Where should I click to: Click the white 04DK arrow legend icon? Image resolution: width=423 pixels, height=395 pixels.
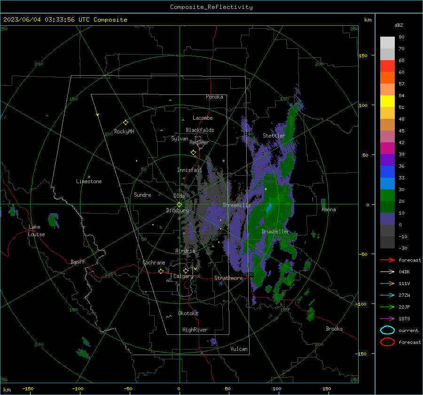[387, 271]
